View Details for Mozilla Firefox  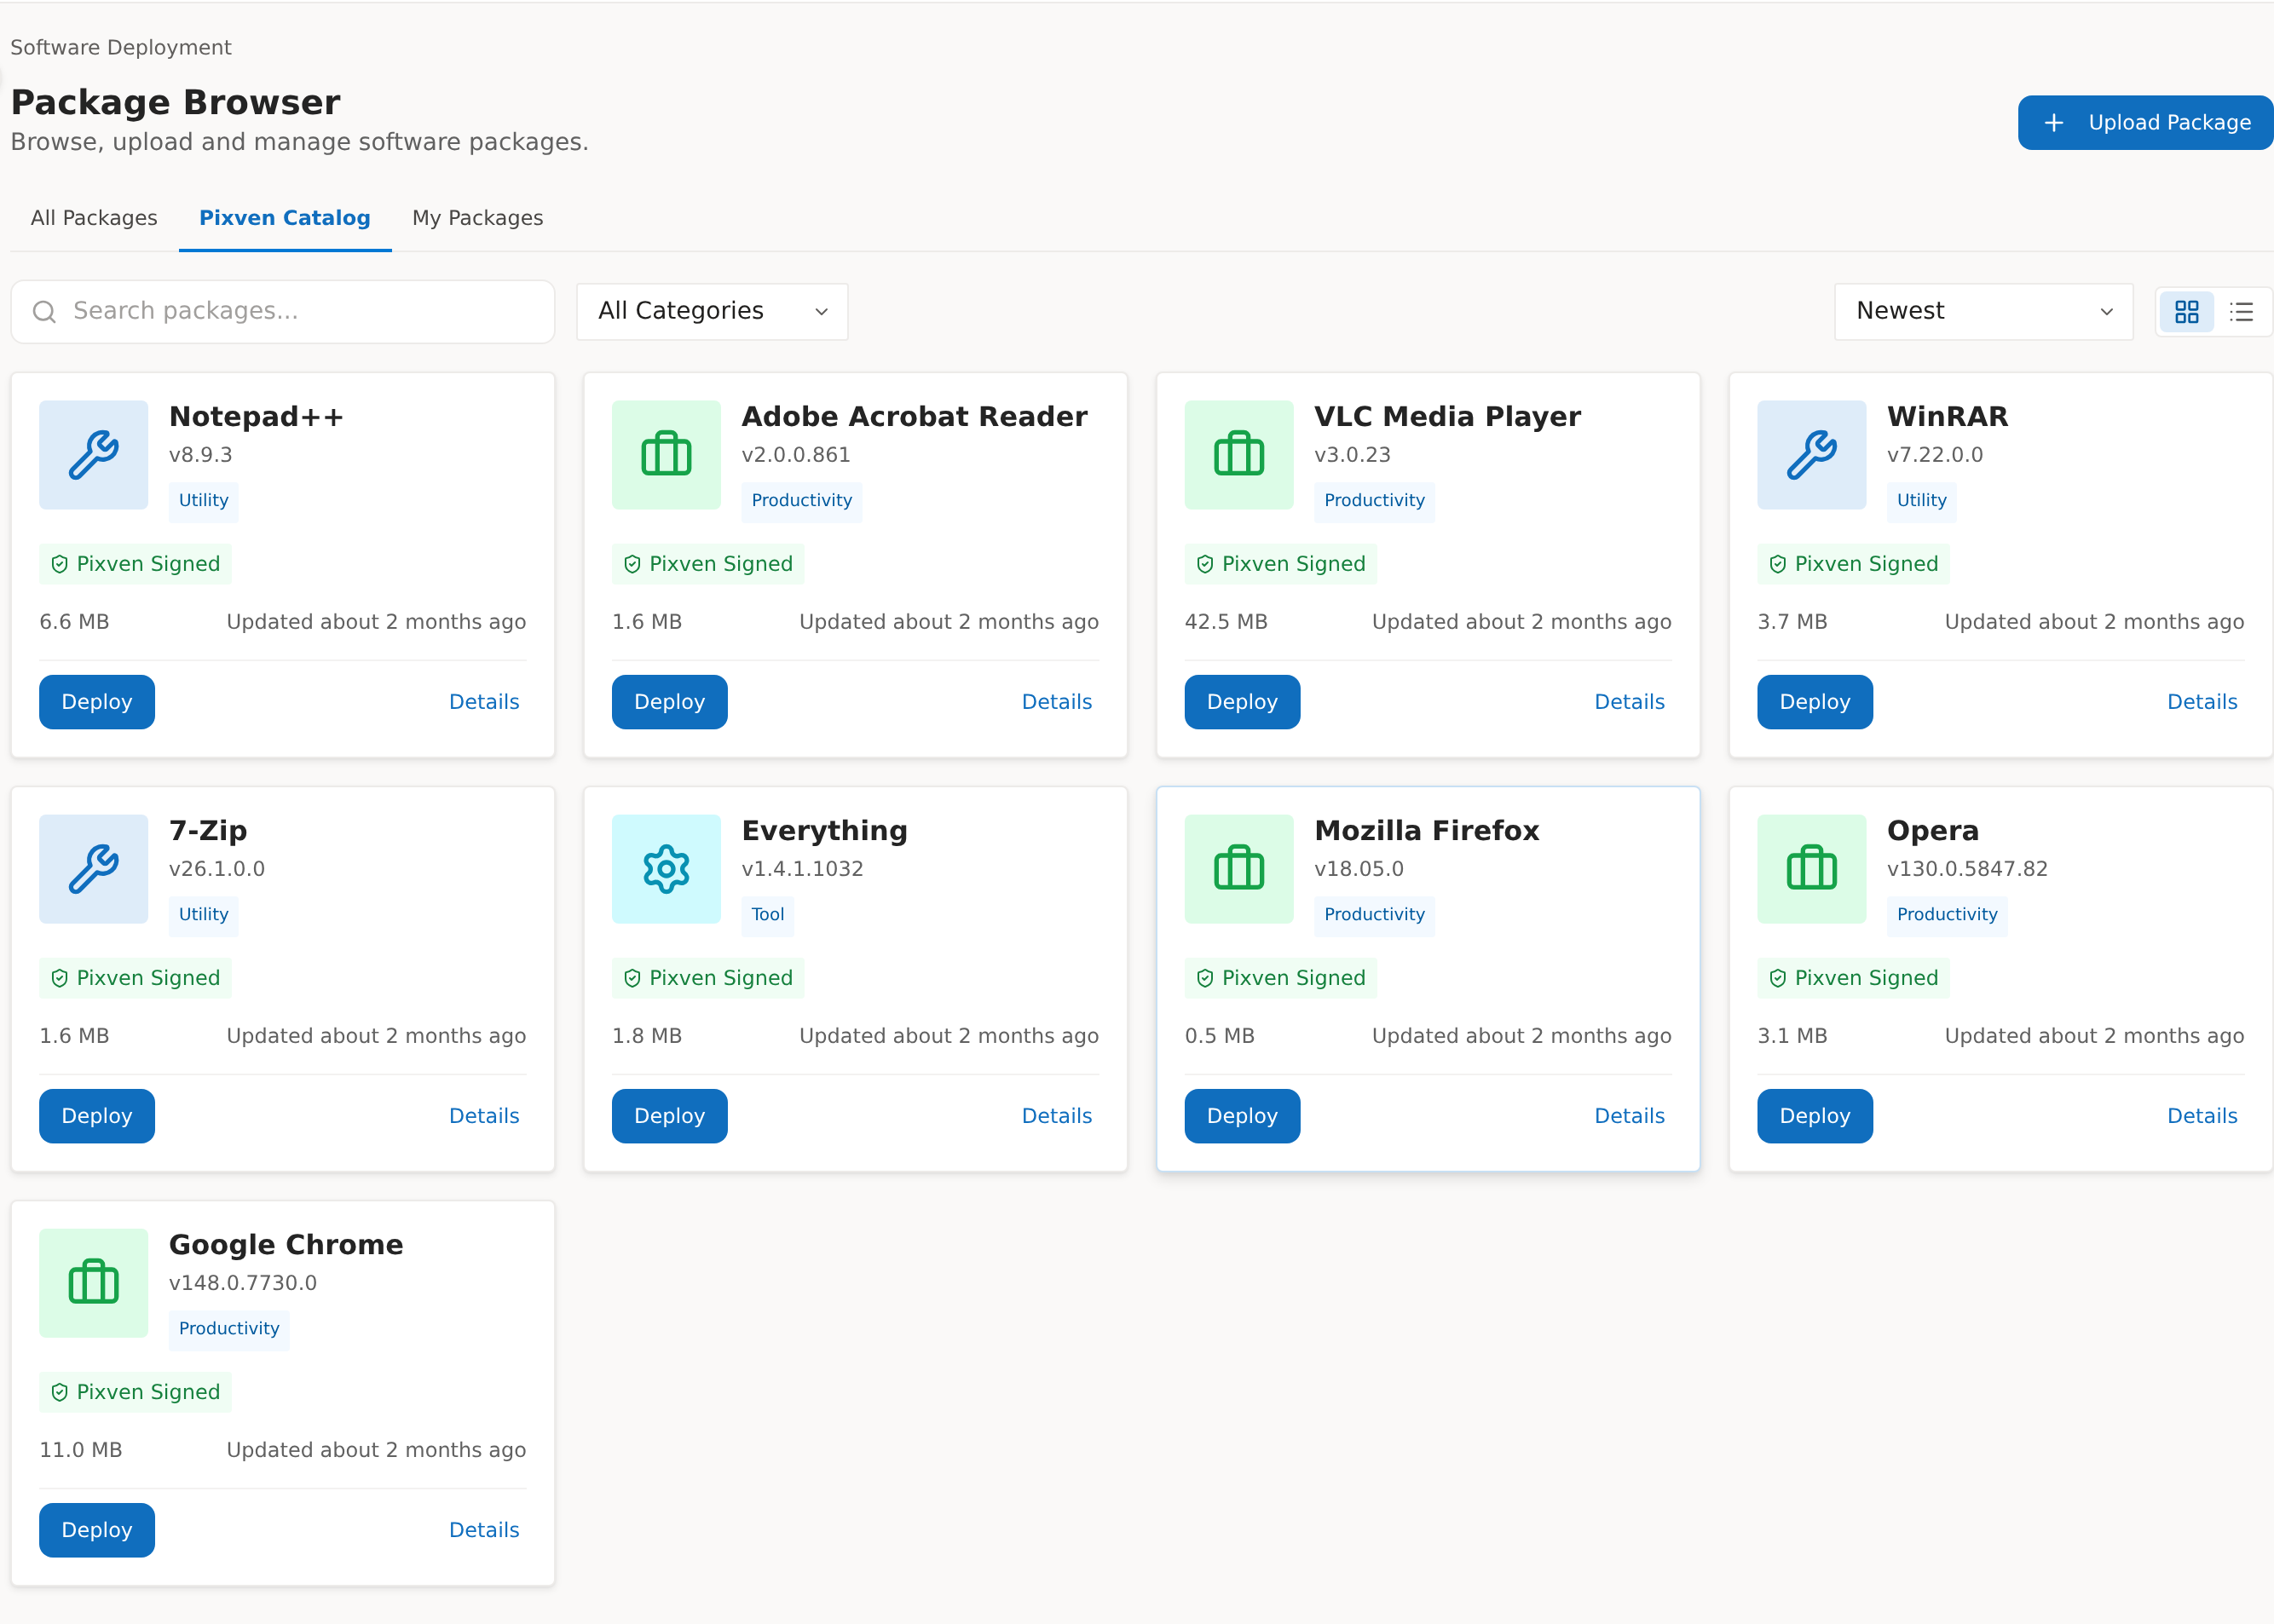coord(1630,1116)
